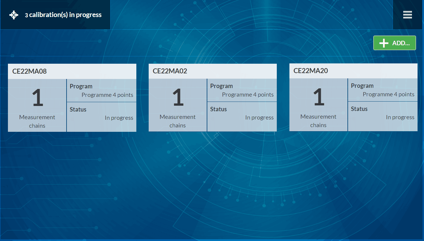Click Measurement chains label in CE22MA08 card

click(37, 121)
